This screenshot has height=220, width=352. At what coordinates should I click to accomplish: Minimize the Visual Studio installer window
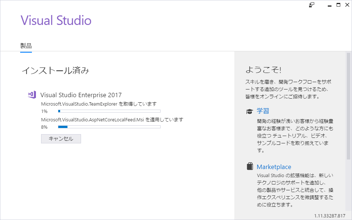[330, 5]
